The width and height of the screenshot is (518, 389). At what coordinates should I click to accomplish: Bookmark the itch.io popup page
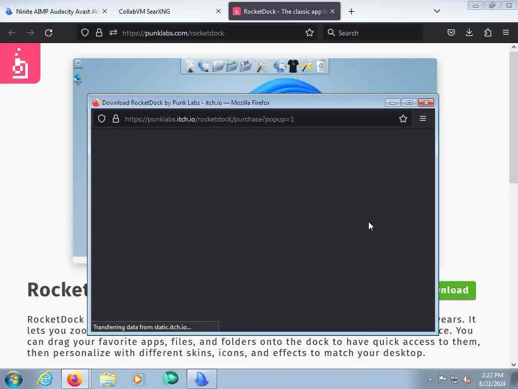[x=403, y=119]
